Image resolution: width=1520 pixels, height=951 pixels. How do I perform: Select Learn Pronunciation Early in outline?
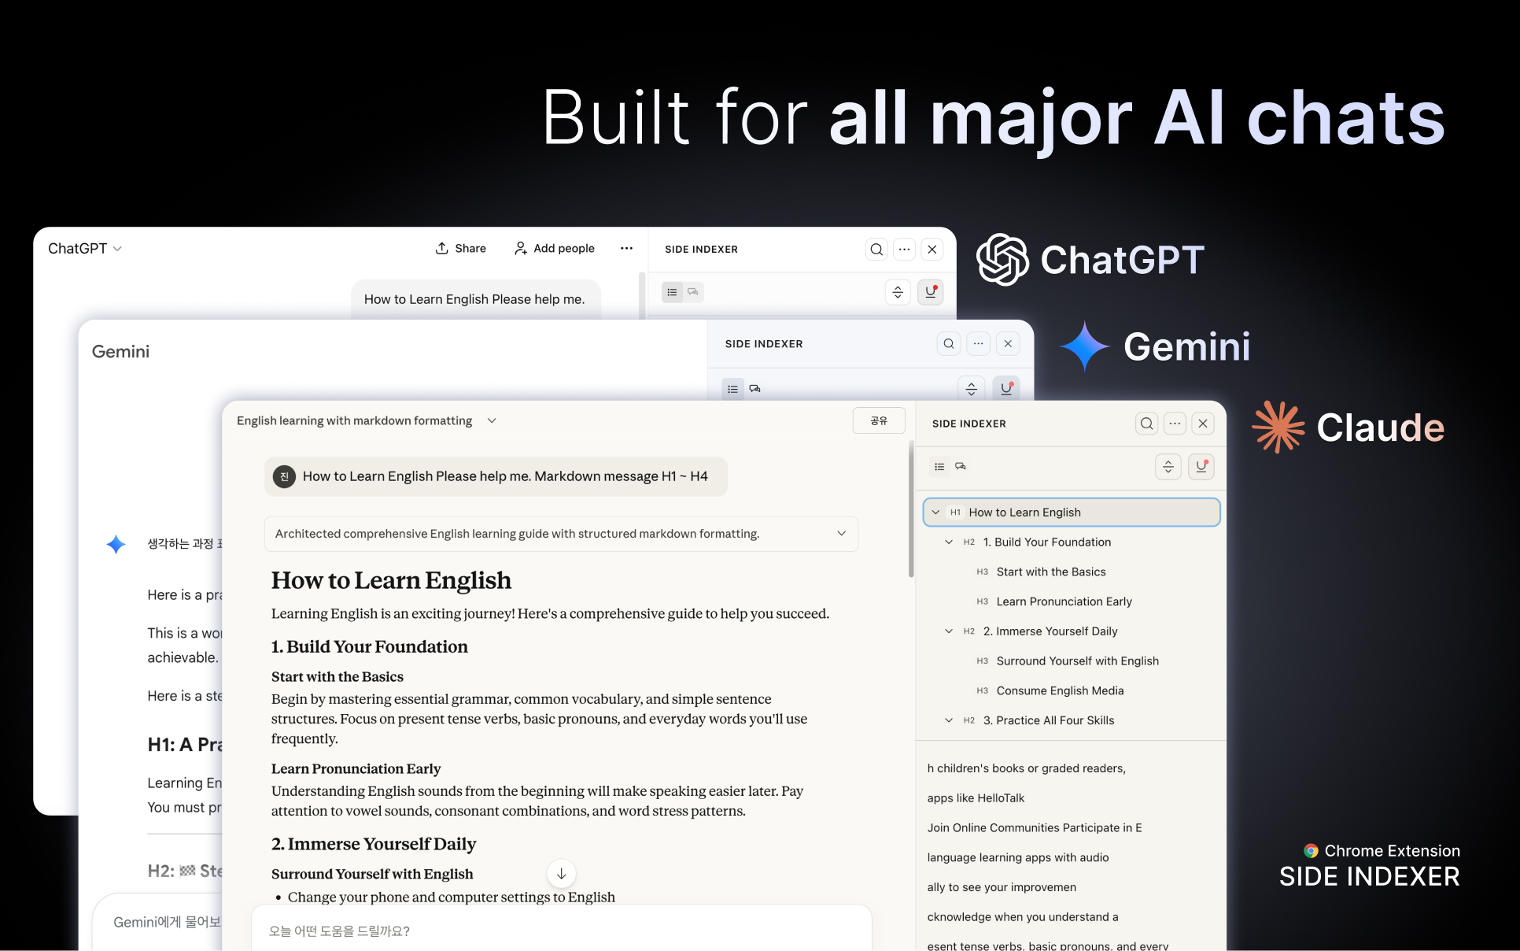coord(1064,601)
